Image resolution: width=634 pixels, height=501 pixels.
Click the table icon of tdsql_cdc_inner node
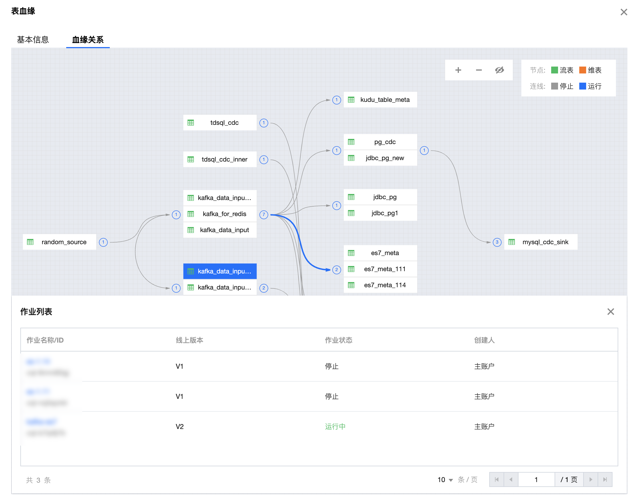tap(190, 159)
